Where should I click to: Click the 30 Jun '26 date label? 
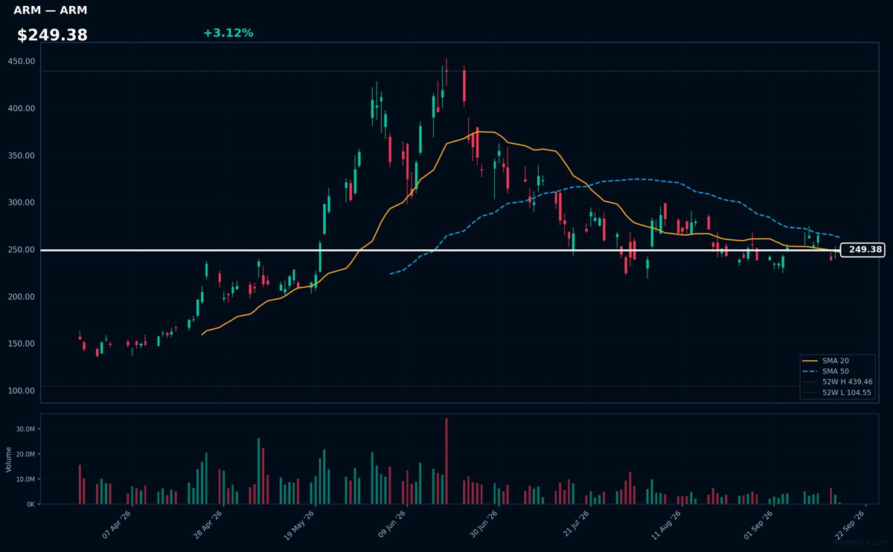[x=484, y=524]
